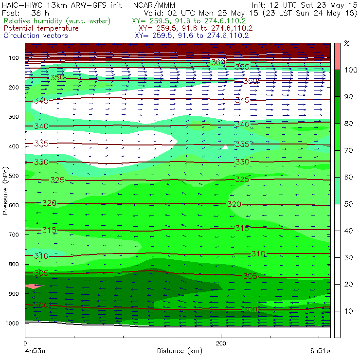Click the blue 'Circulation vectors' legend label

click(x=36, y=36)
